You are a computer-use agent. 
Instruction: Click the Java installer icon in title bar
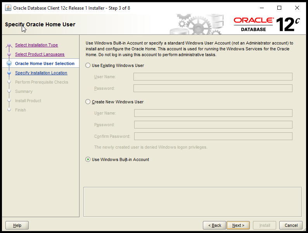click(8, 8)
